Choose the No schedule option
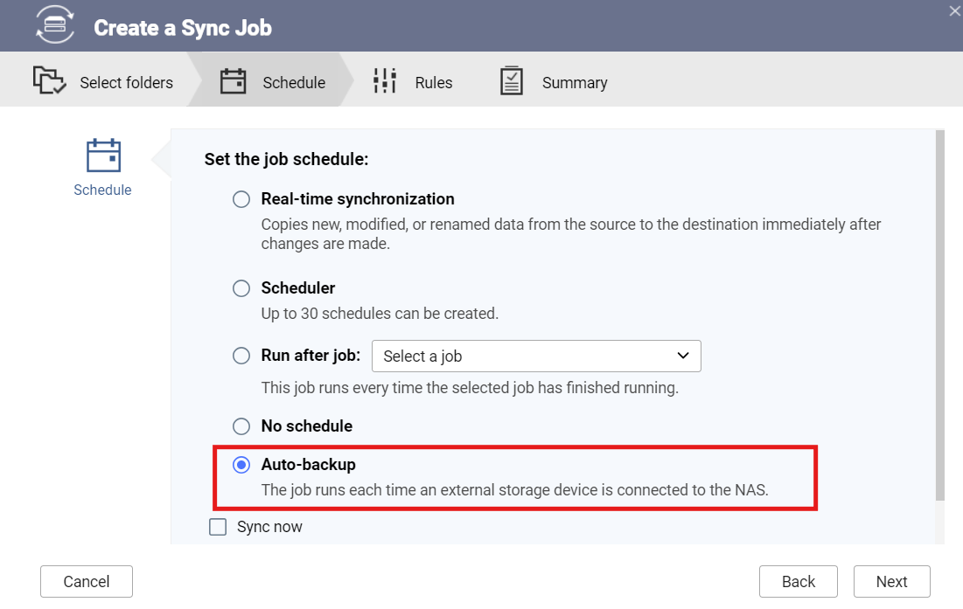The width and height of the screenshot is (963, 609). coord(241,426)
